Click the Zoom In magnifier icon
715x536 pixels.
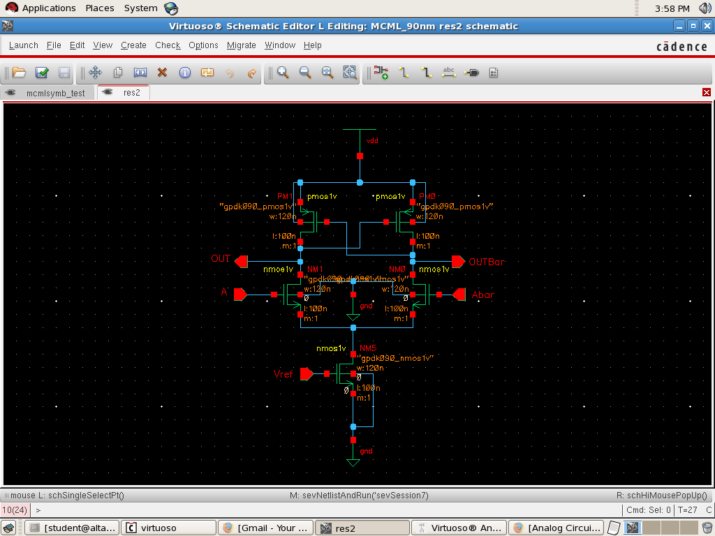[x=283, y=73]
